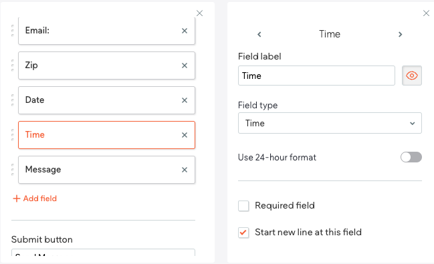The width and height of the screenshot is (434, 264).
Task: Close the Time field settings panel
Action: pyautogui.click(x=426, y=13)
